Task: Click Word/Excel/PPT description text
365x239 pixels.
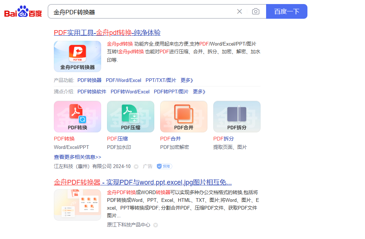Action: 72,147
